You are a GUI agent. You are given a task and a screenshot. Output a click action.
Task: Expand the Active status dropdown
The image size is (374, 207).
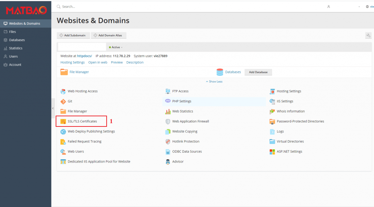[x=116, y=47]
